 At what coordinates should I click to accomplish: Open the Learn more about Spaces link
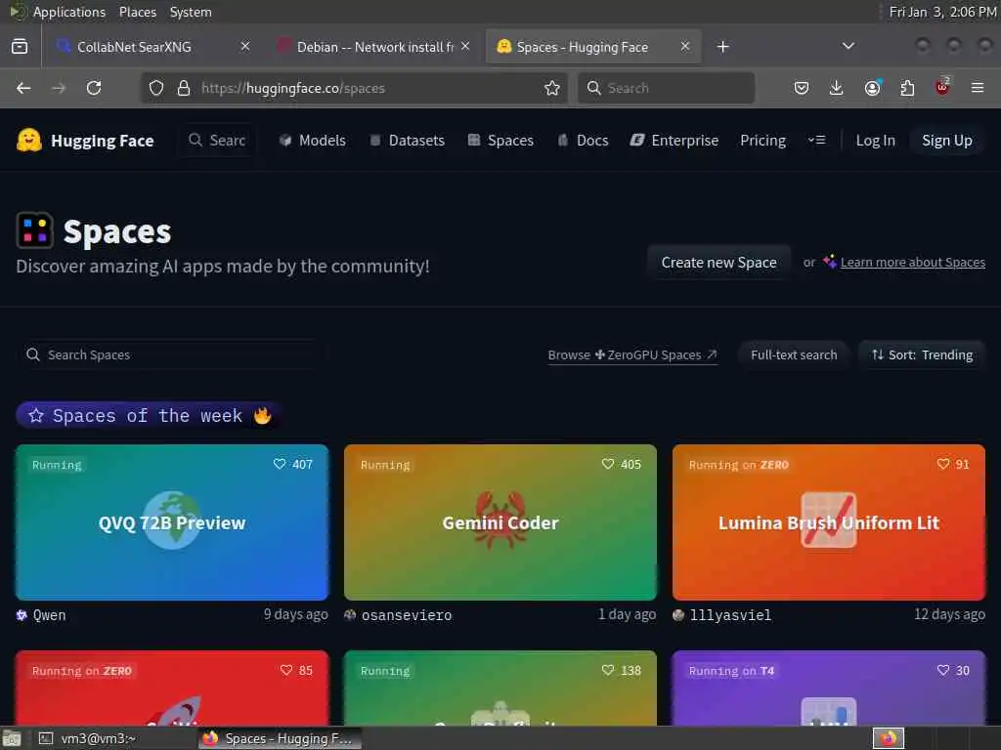tap(912, 262)
